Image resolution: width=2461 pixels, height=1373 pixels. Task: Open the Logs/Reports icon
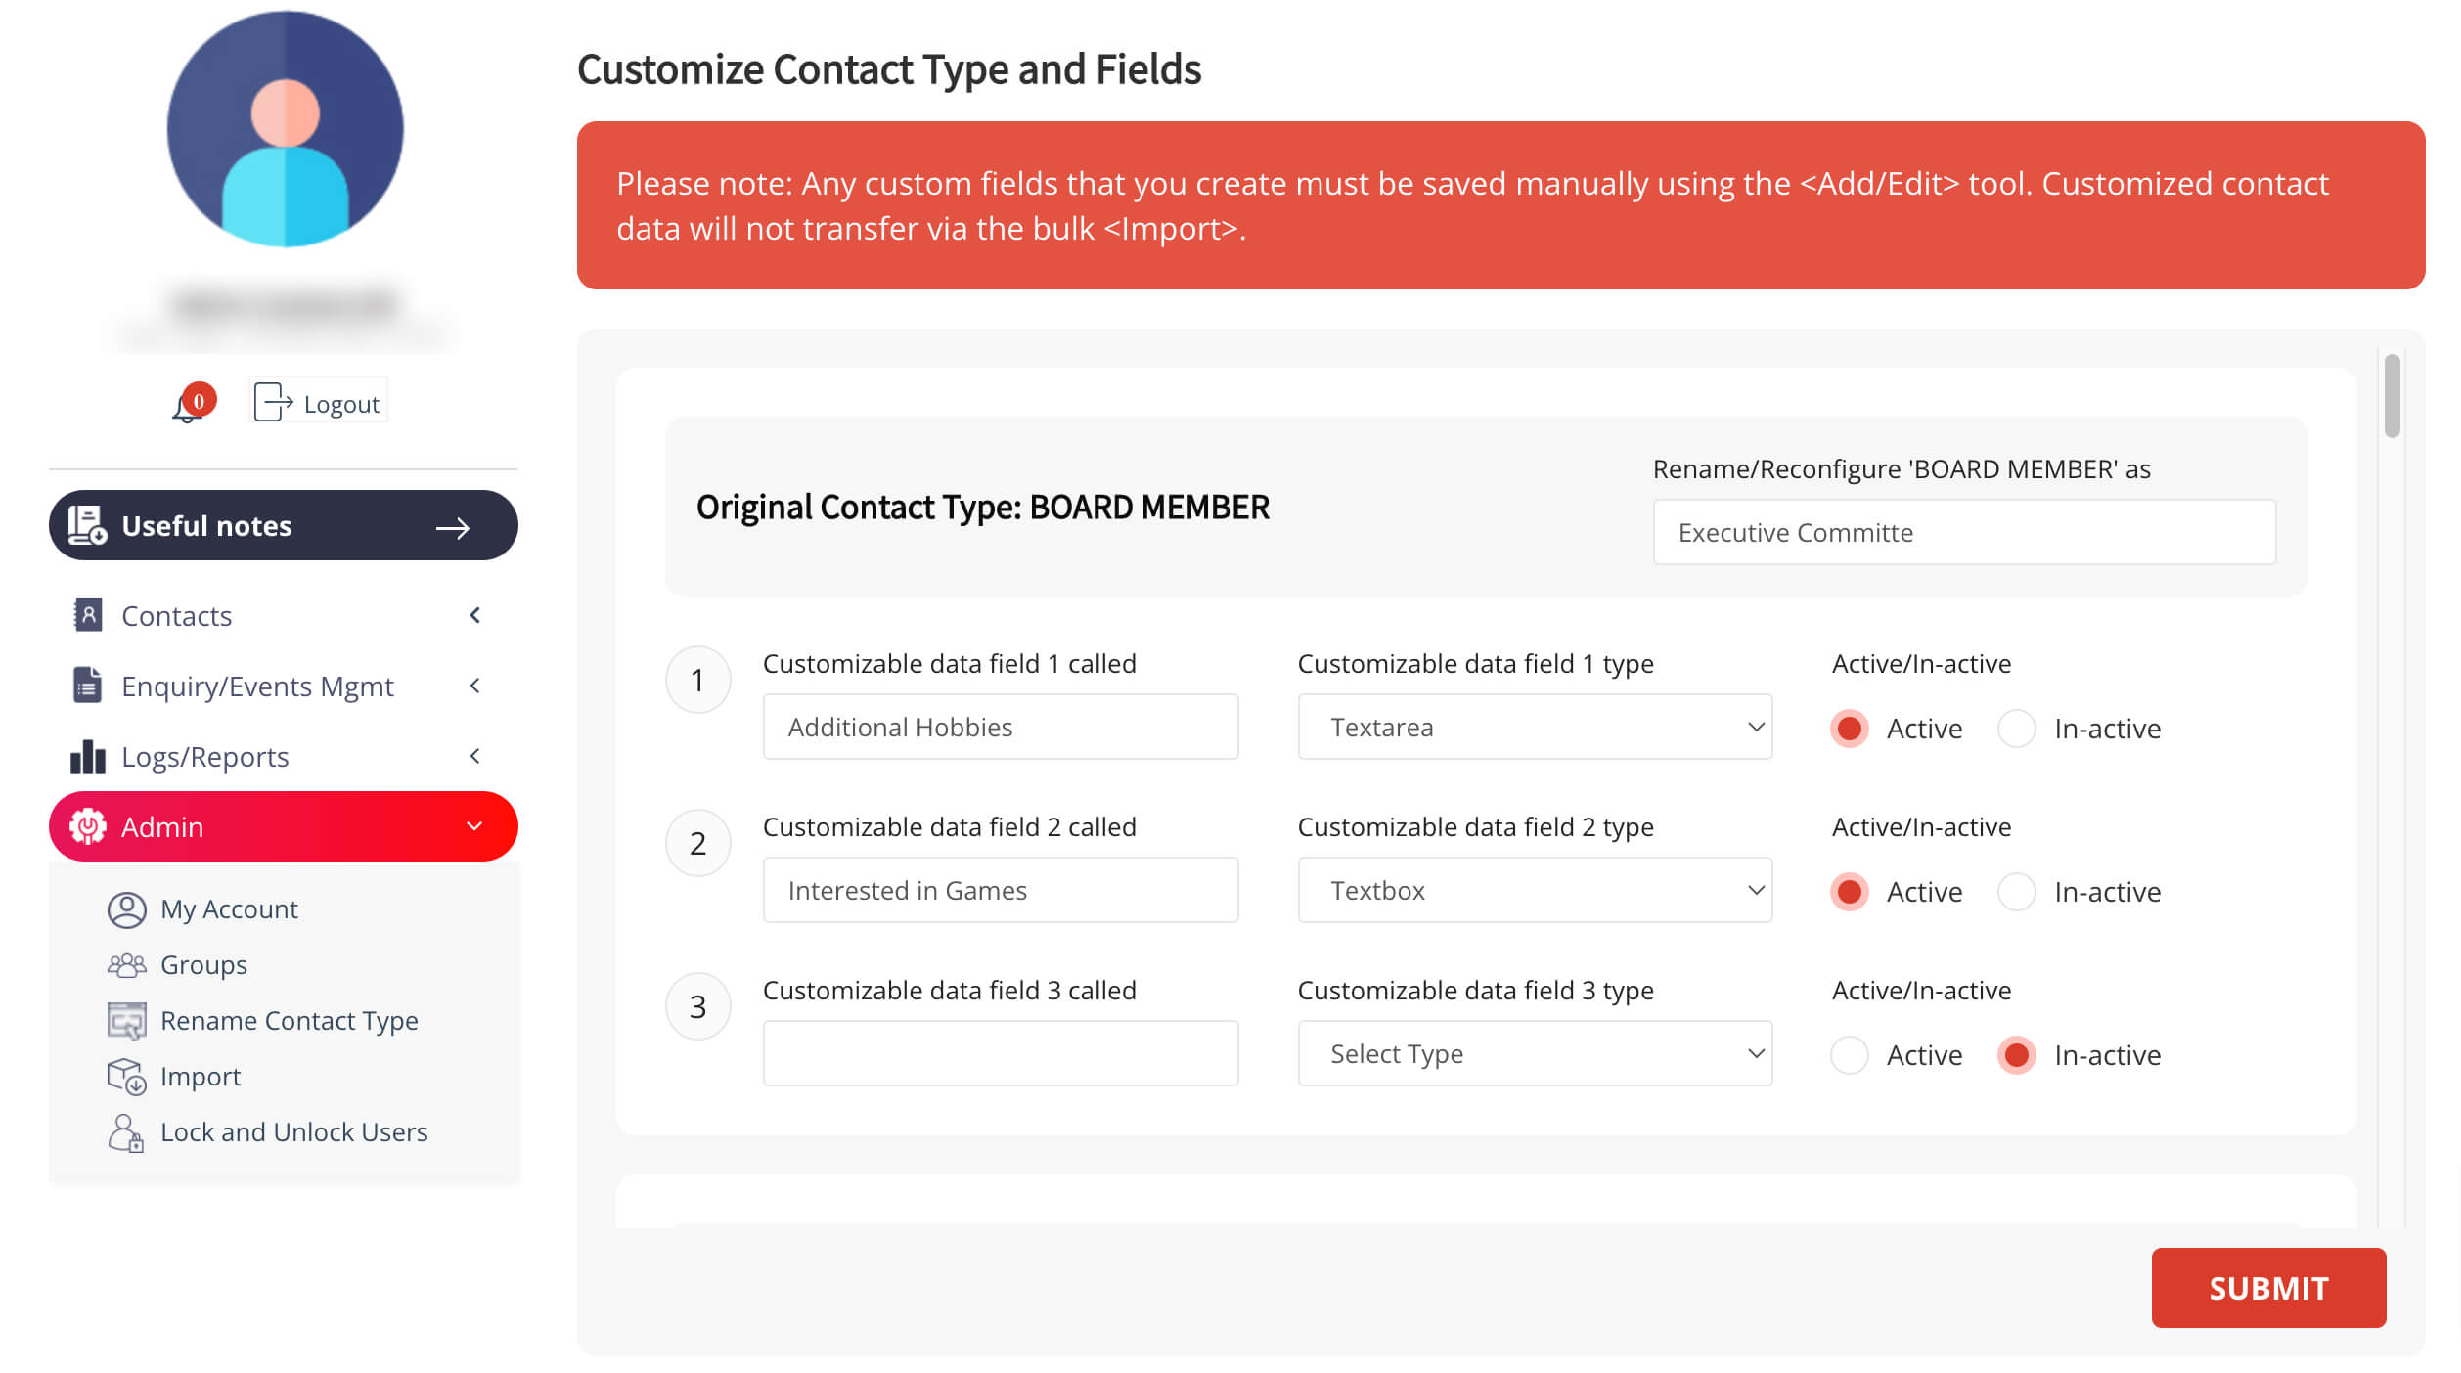86,756
